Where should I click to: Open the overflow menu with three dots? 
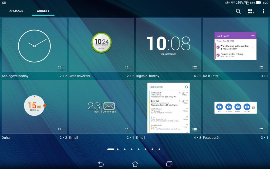point(263,11)
